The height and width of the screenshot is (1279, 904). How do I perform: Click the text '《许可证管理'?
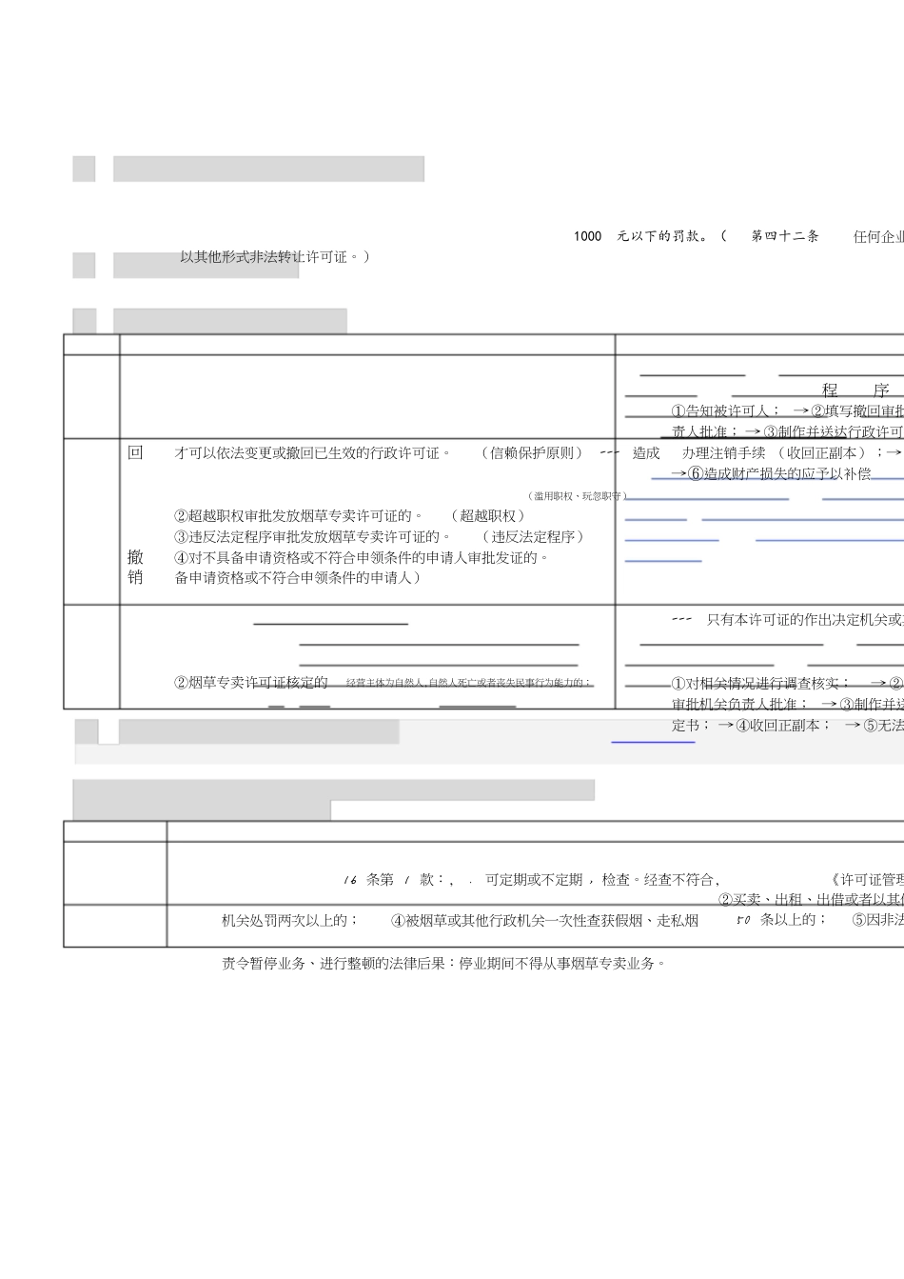(x=867, y=880)
